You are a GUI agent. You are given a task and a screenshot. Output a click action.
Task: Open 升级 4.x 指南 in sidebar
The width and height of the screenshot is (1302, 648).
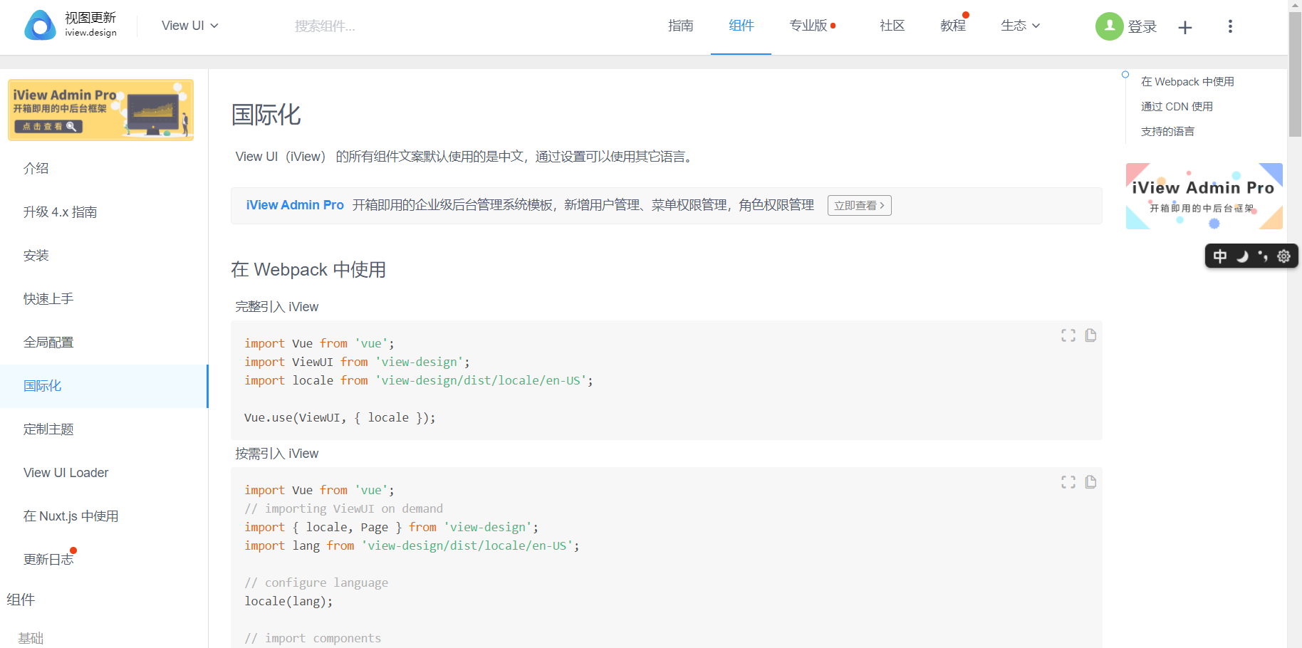pyautogui.click(x=104, y=211)
